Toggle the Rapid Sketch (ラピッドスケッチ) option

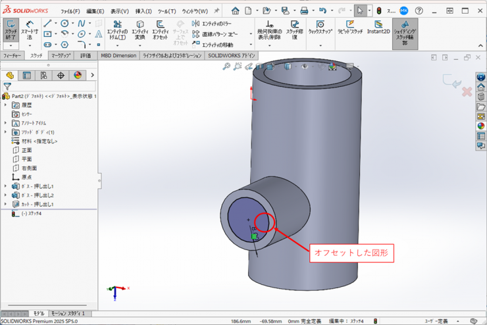point(349,28)
